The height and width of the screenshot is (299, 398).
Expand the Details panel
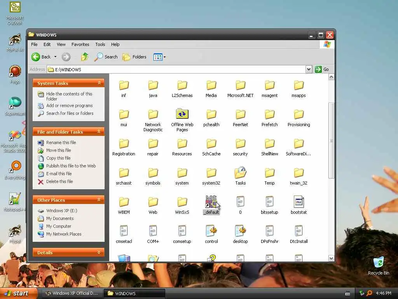(x=99, y=252)
